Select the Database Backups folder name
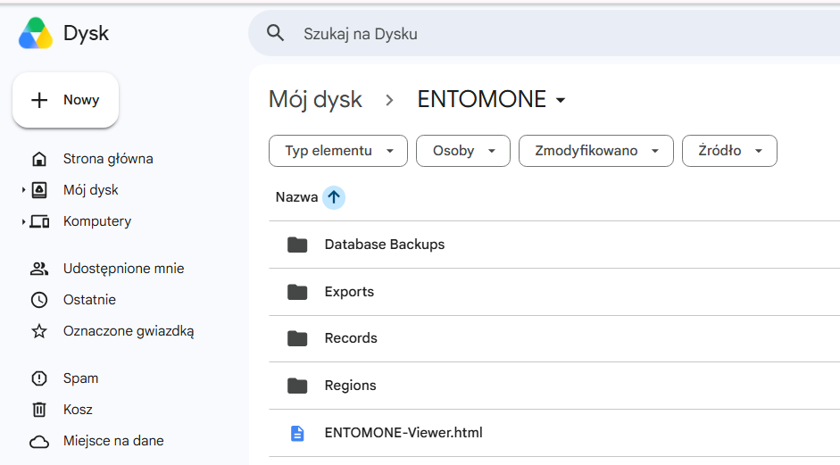The height and width of the screenshot is (465, 840). click(x=384, y=245)
